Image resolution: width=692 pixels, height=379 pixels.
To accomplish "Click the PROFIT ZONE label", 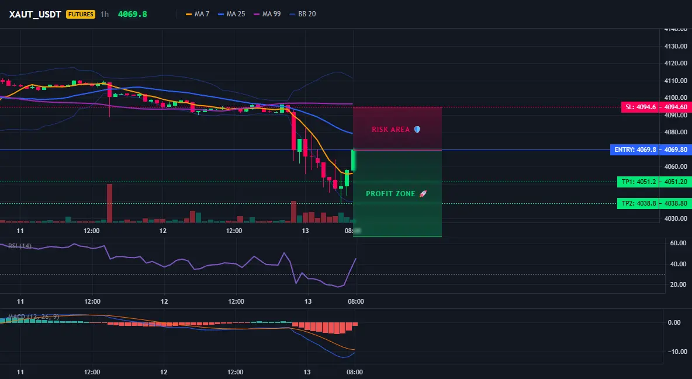I will click(x=390, y=194).
